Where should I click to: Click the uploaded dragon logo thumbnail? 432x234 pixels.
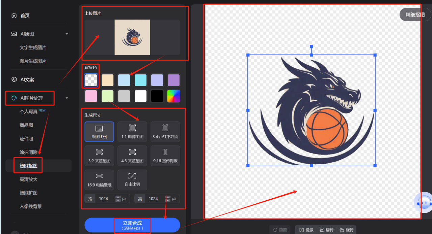[x=132, y=37]
